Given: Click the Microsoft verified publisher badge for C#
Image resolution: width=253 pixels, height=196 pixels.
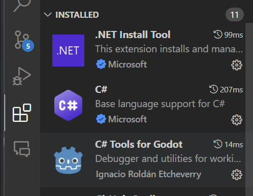Looking at the screenshot, I should (x=101, y=119).
